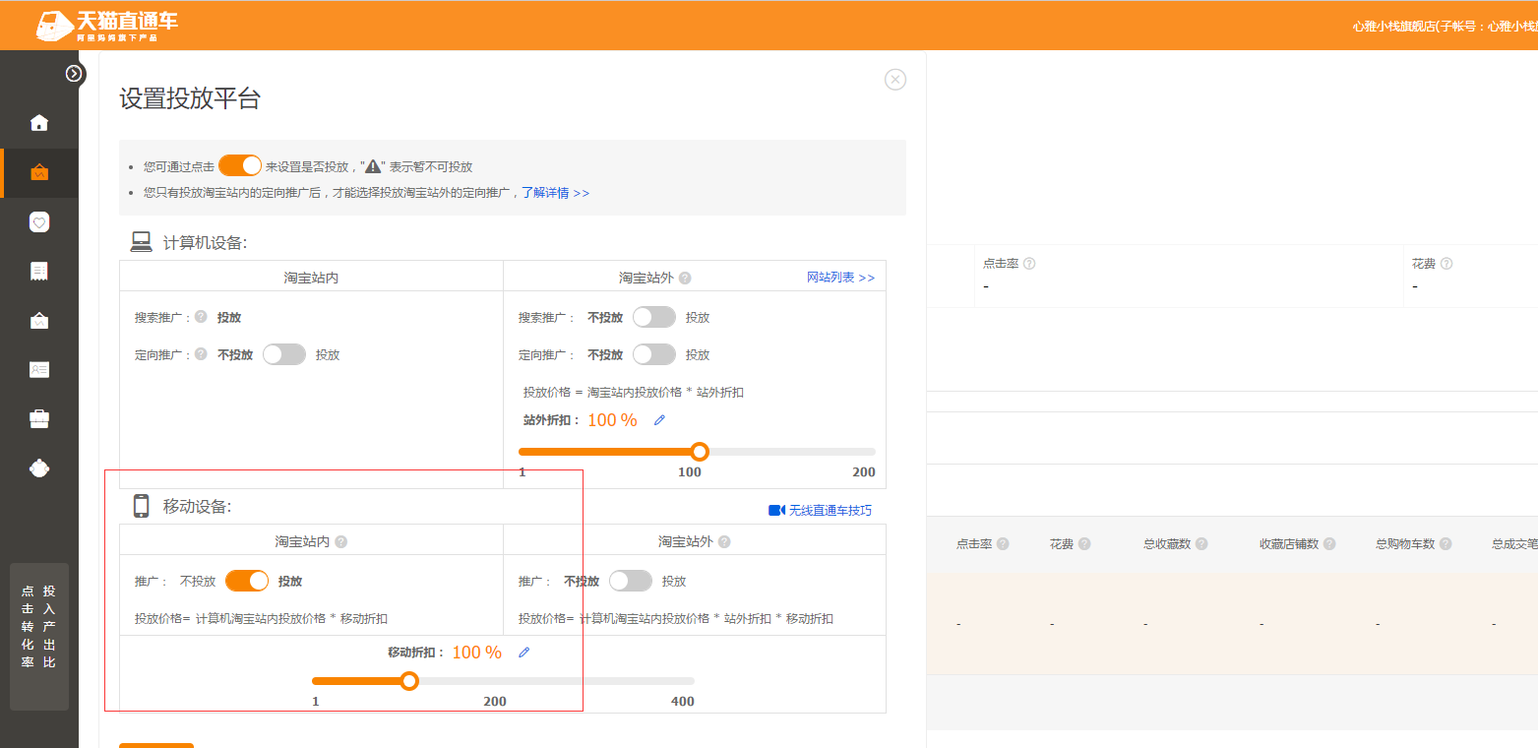Edit 移动折扣 with the pencil icon
The width and height of the screenshot is (1538, 748).
(x=523, y=653)
